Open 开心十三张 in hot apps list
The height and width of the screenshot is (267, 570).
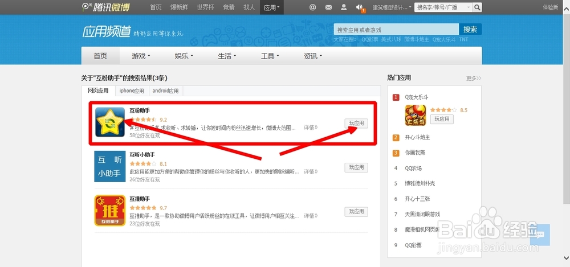tap(417, 199)
